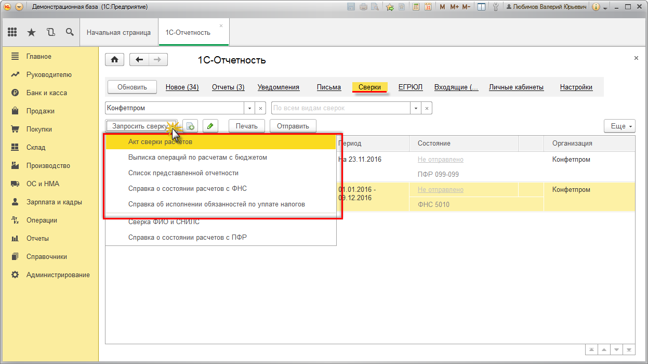
Task: Open the Еще dropdown menu
Action: click(x=619, y=126)
